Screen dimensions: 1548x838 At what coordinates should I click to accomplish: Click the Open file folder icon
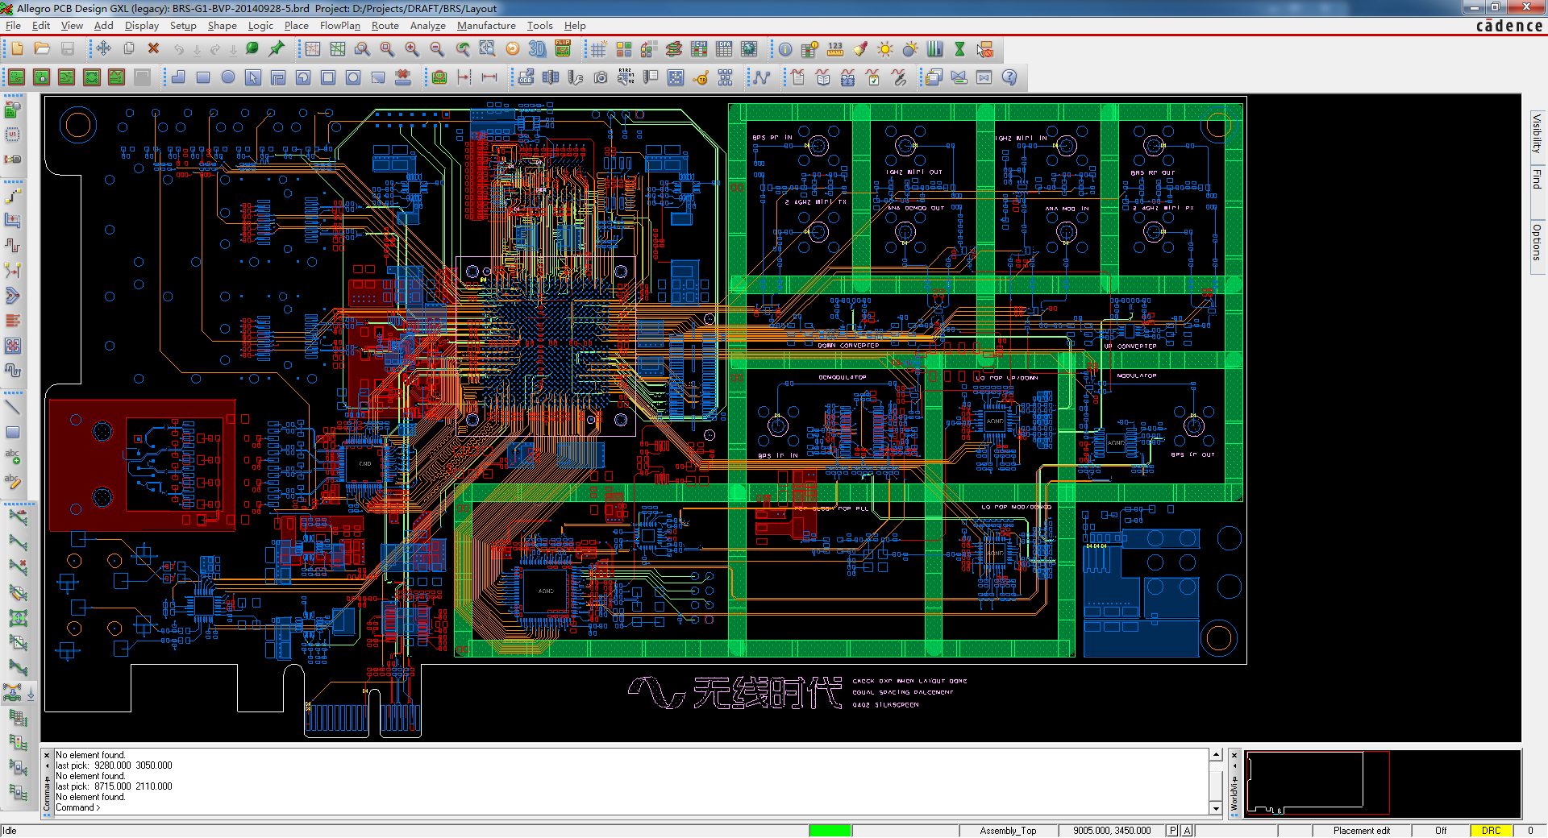[x=42, y=49]
